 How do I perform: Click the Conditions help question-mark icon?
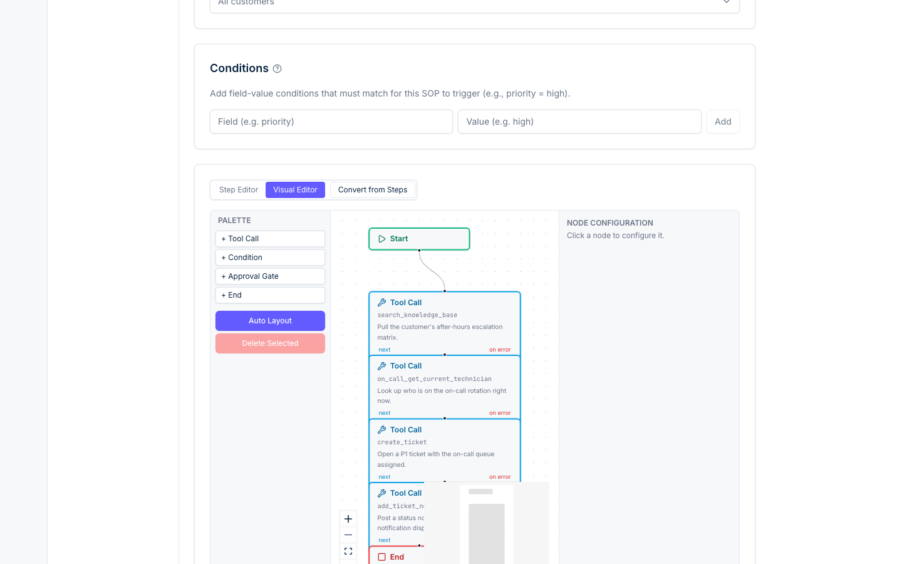tap(277, 69)
